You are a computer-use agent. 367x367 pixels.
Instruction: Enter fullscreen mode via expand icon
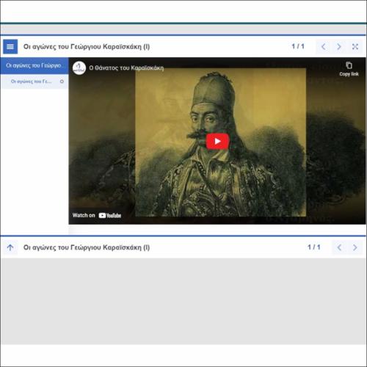coord(355,46)
